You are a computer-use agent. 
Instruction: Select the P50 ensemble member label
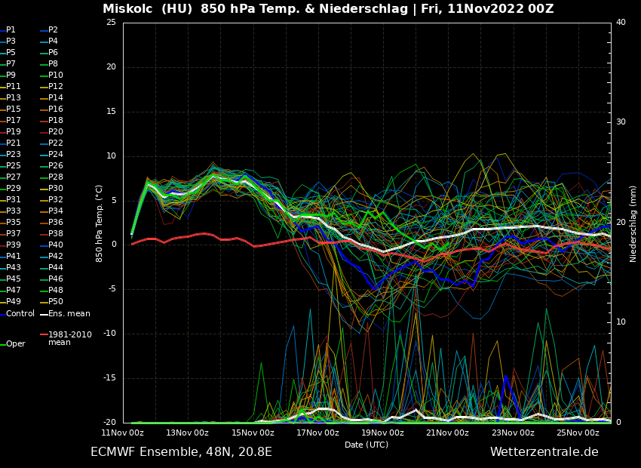click(56, 302)
